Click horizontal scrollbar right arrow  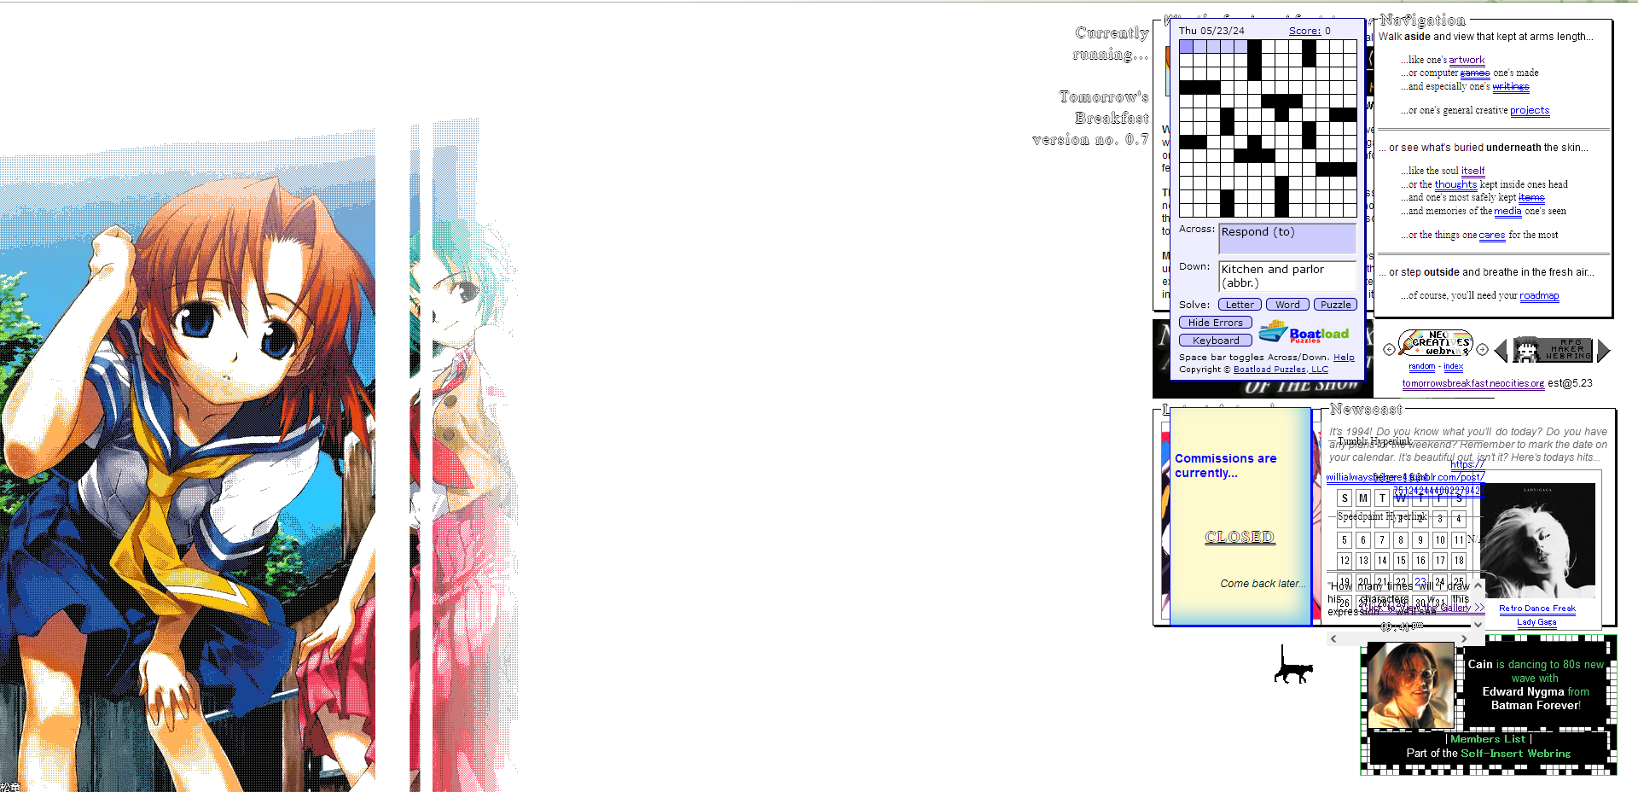click(x=1464, y=638)
